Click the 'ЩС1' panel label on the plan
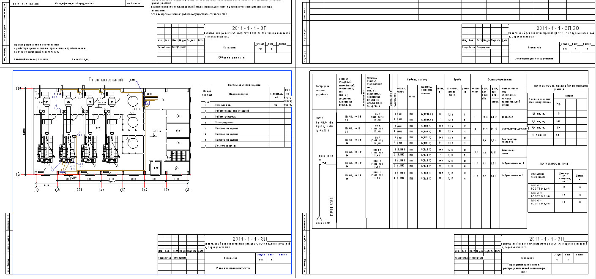Screen dimensions: 596x279 pos(149,94)
